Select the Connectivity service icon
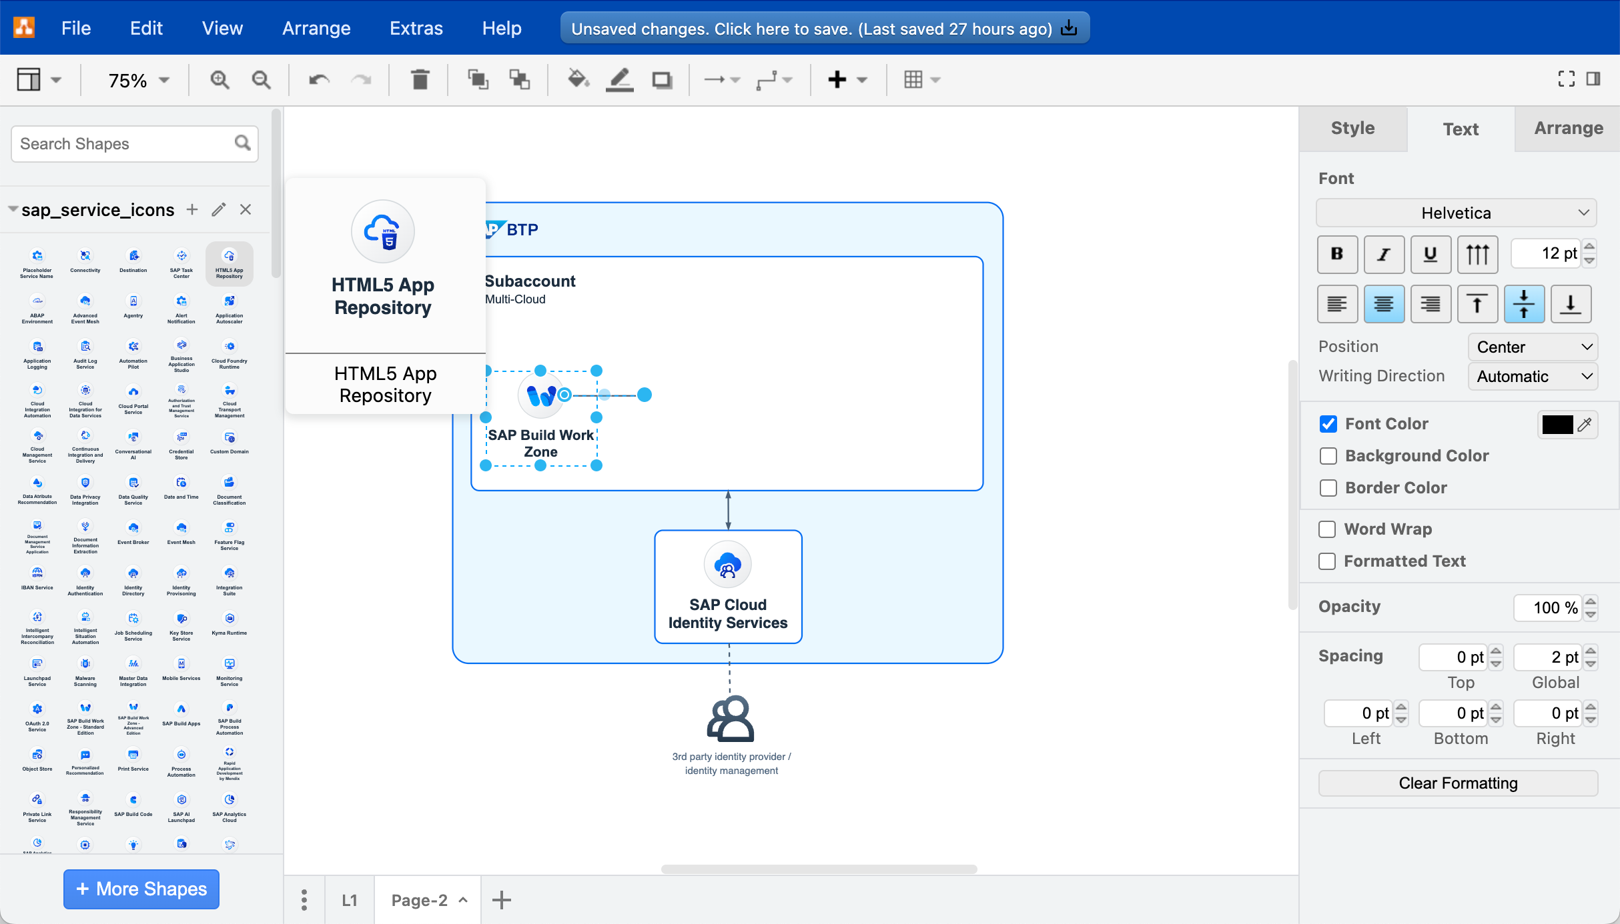Viewport: 1620px width, 924px height. point(85,261)
